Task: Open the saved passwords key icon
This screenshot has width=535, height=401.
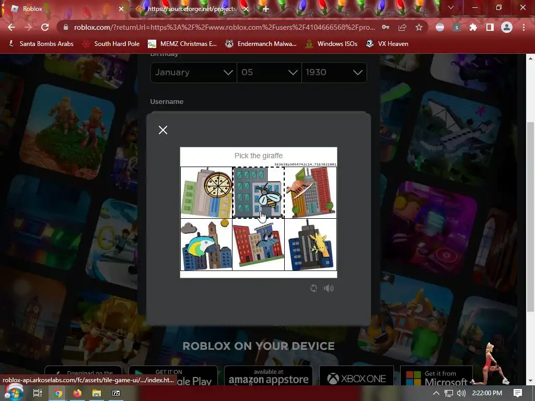Action: [x=386, y=27]
